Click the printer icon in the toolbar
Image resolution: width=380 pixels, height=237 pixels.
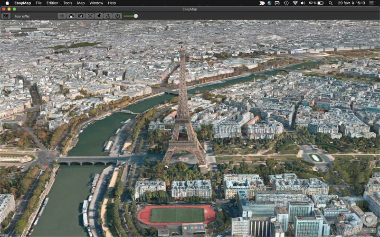coord(71,16)
